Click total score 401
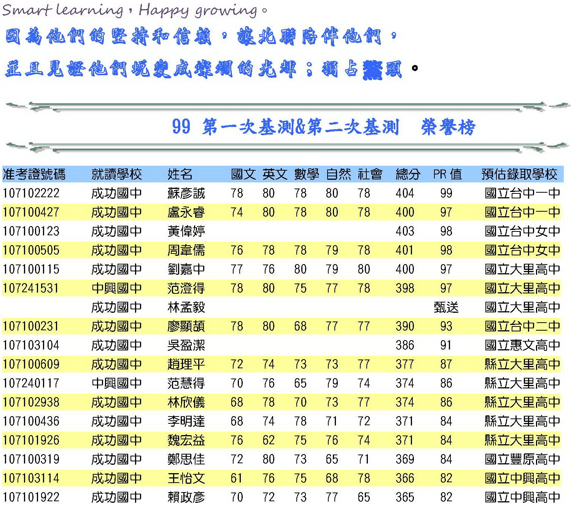This screenshot has height=510, width=571. [405, 250]
